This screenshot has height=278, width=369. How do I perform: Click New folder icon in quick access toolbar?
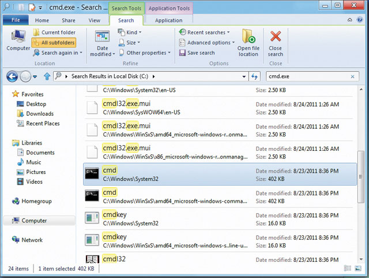(x=21, y=8)
